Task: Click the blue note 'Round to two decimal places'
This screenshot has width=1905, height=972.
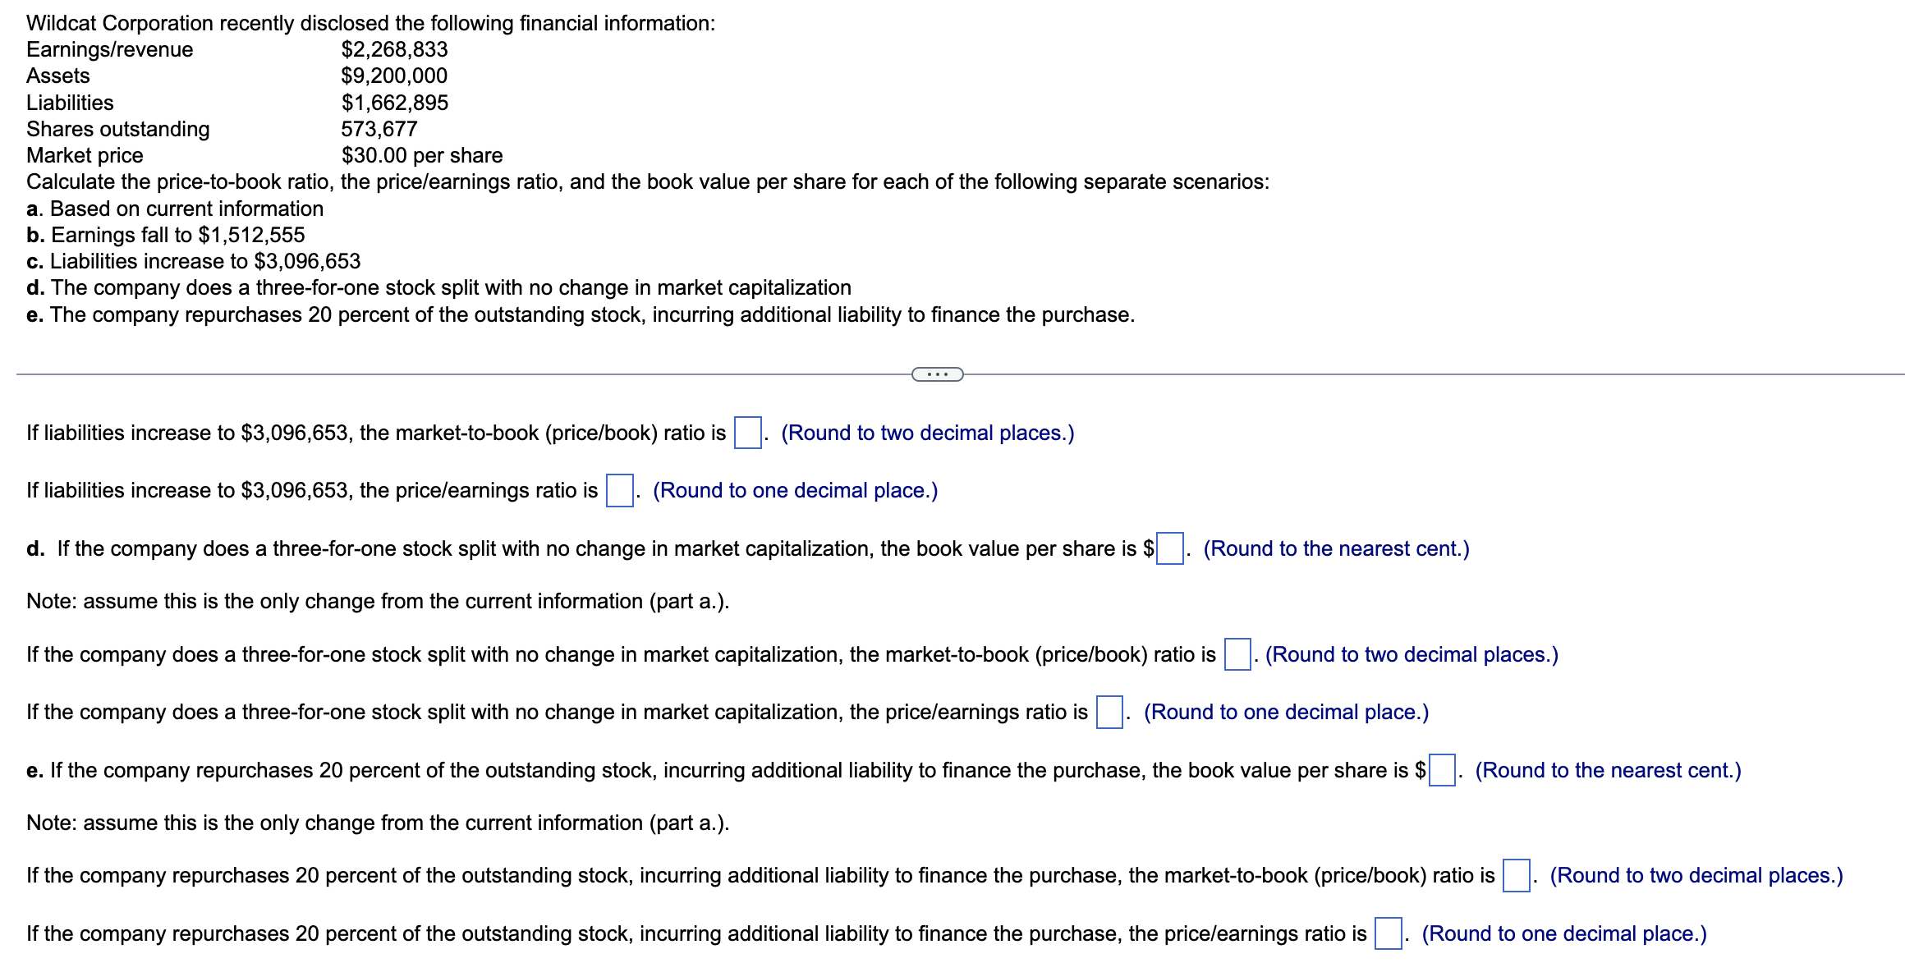Action: click(x=929, y=432)
